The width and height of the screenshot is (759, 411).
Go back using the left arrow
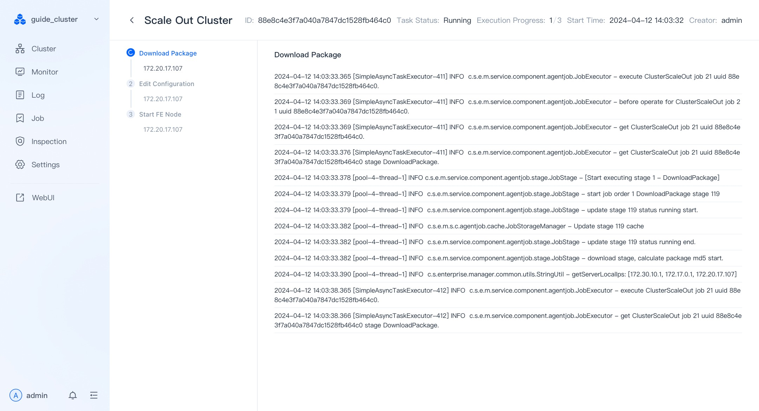click(x=132, y=20)
